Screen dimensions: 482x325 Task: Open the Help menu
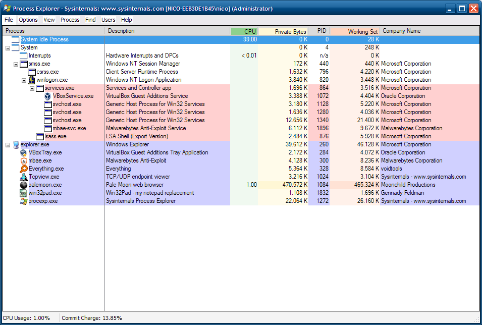pyautogui.click(x=126, y=20)
